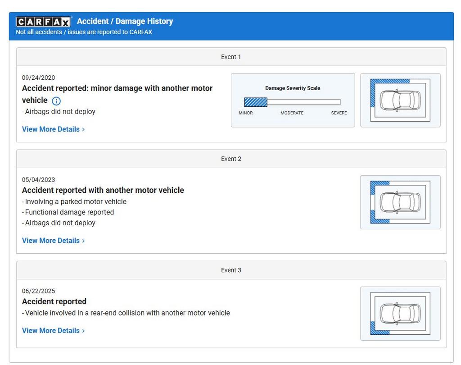The height and width of the screenshot is (365, 461).
Task: Select the Event 2 header bar
Action: click(x=231, y=159)
